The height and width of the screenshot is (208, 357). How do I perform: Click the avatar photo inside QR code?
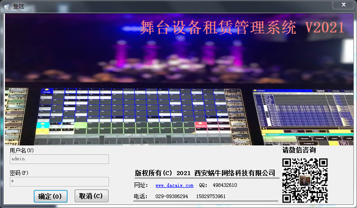(305, 180)
